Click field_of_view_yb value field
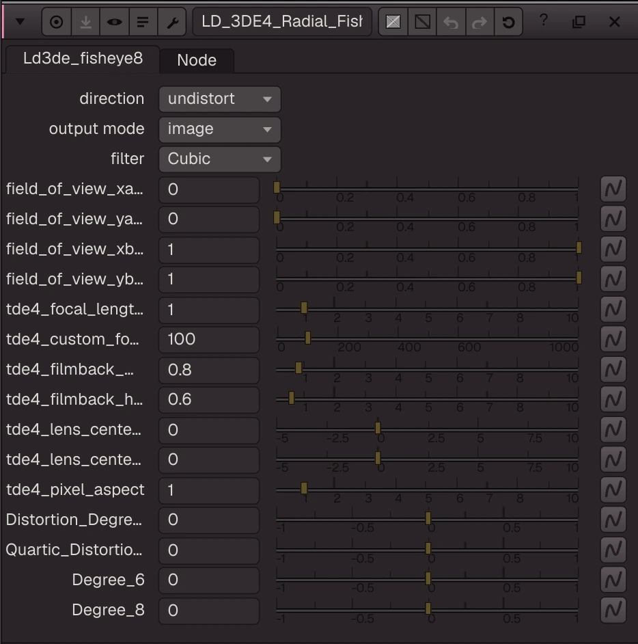The image size is (638, 644). (x=209, y=280)
